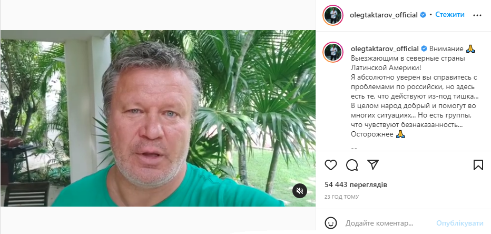The height and width of the screenshot is (234, 491).
Task: Save the post with the bookmark icon
Action: pos(478,165)
